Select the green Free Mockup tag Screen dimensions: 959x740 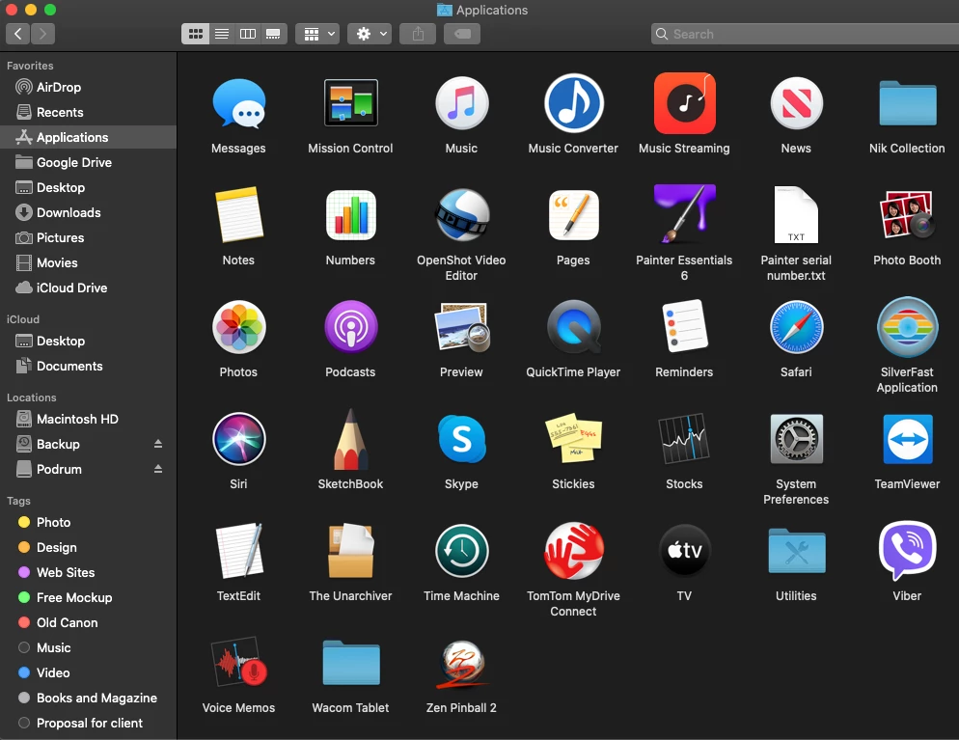pos(88,598)
